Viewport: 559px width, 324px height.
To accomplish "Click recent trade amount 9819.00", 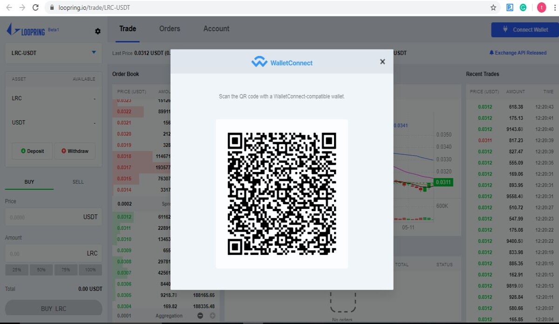I will click(x=515, y=286).
